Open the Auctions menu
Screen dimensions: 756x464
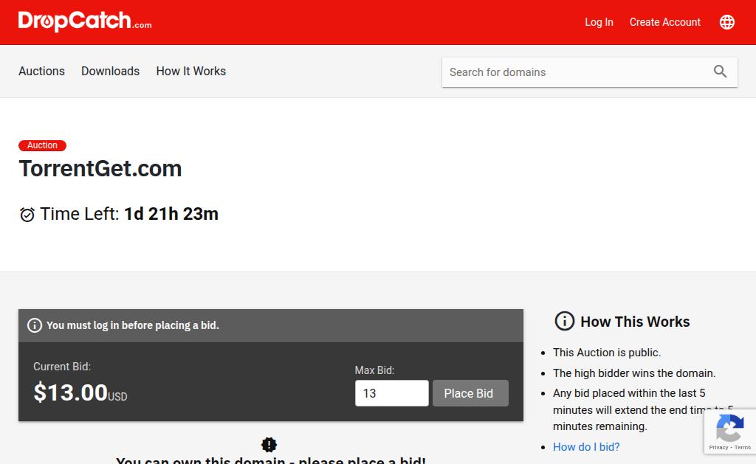(41, 72)
